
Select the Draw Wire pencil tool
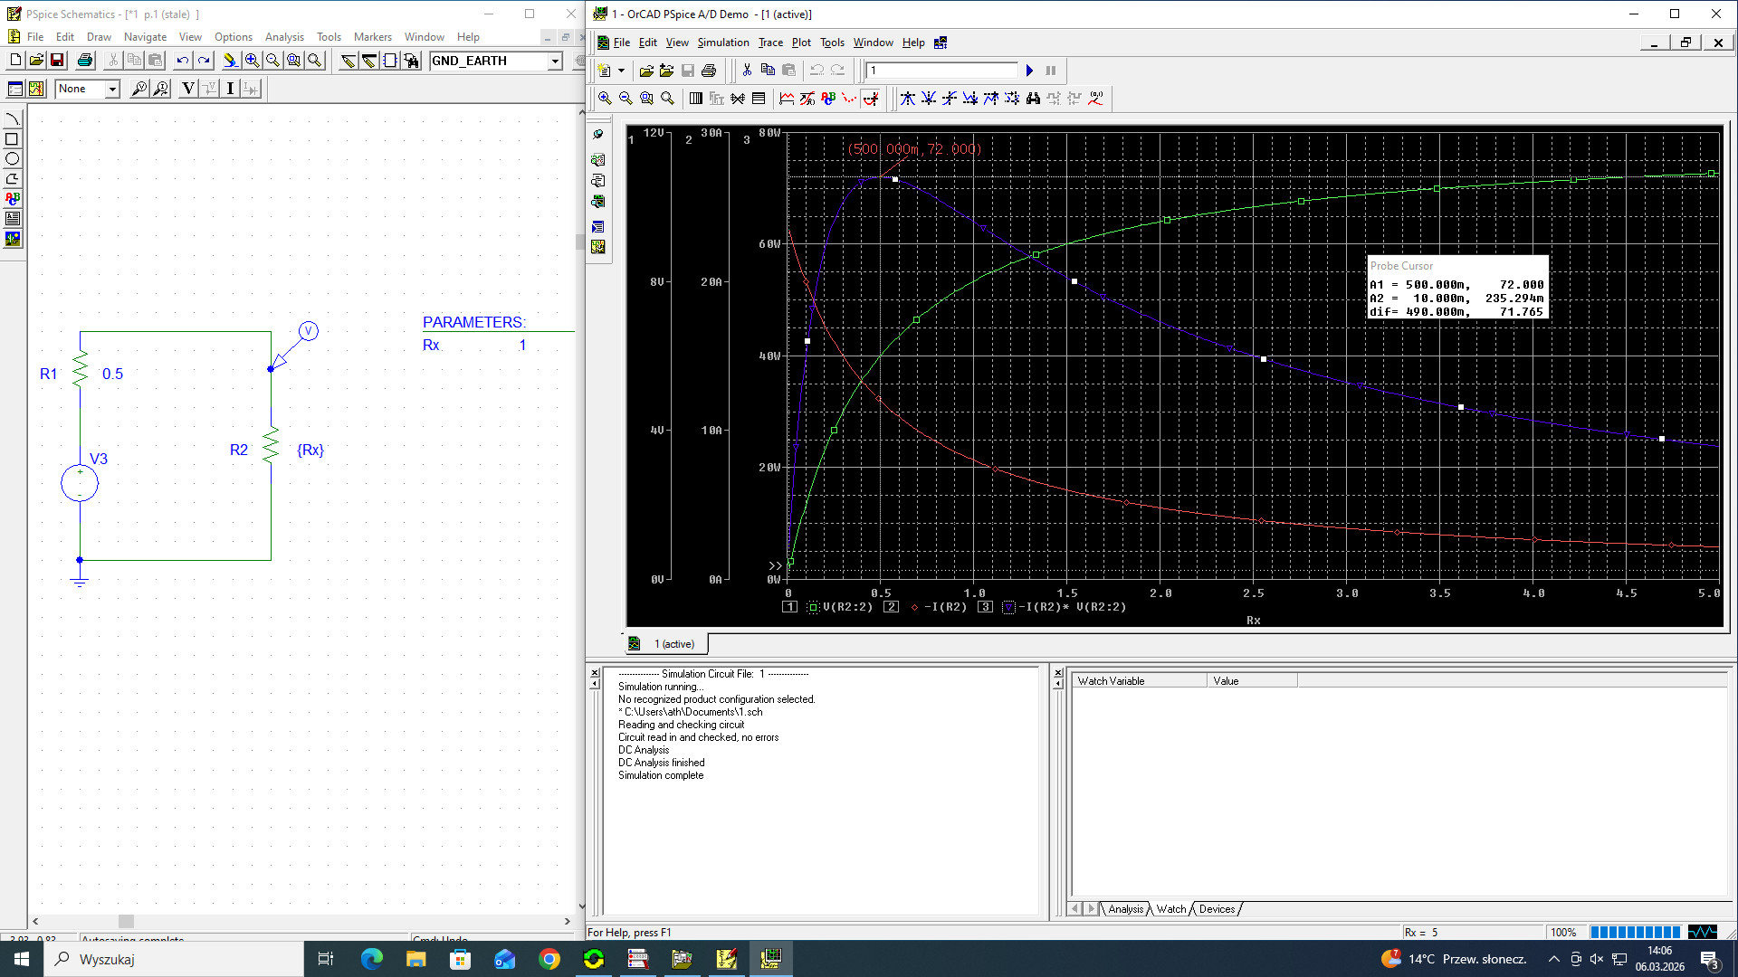click(349, 61)
